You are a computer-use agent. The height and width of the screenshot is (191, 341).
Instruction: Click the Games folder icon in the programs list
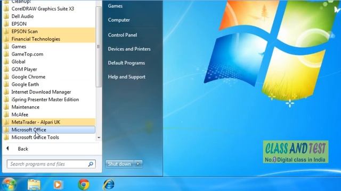(x=6, y=47)
